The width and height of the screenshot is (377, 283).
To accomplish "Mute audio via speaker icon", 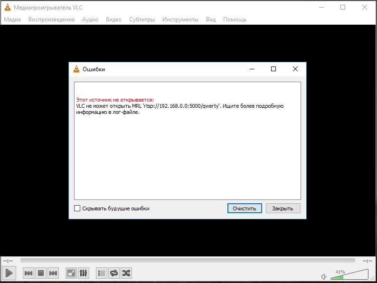I will [324, 277].
